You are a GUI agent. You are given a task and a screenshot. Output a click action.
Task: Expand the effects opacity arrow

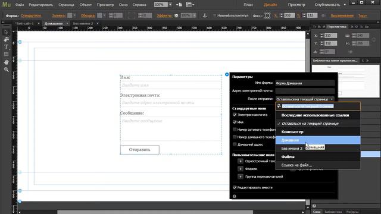point(194,15)
